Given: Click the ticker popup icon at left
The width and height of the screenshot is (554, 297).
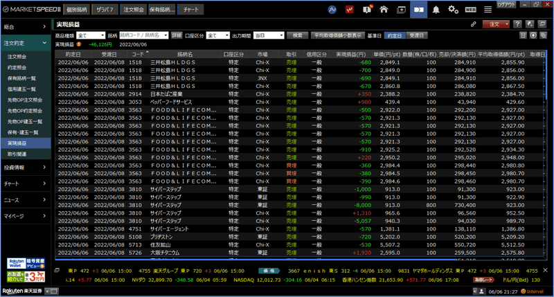Looking at the screenshot, I should pyautogui.click(x=57, y=271).
